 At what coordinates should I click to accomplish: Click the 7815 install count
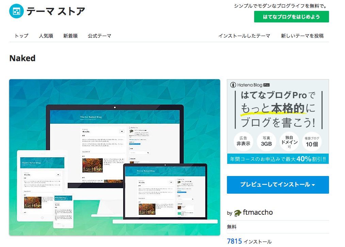(x=234, y=241)
